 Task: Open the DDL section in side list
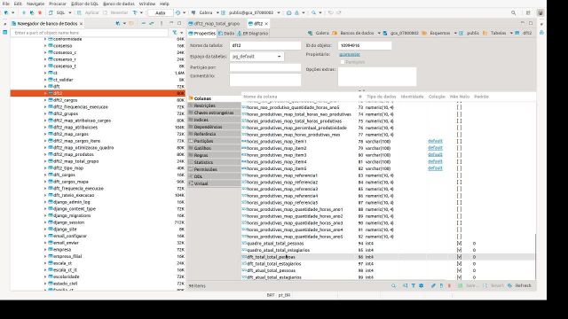(215, 176)
